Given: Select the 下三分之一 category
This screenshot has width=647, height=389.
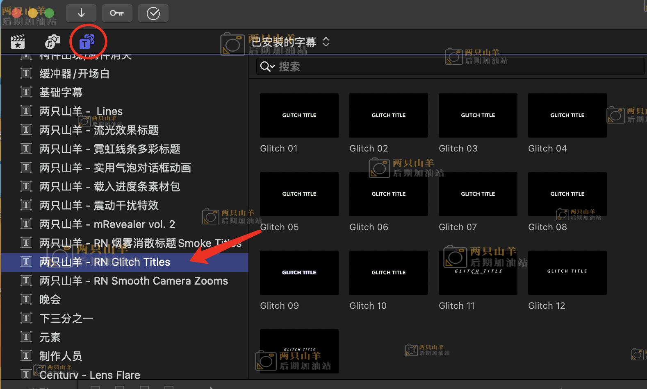Looking at the screenshot, I should coord(66,319).
